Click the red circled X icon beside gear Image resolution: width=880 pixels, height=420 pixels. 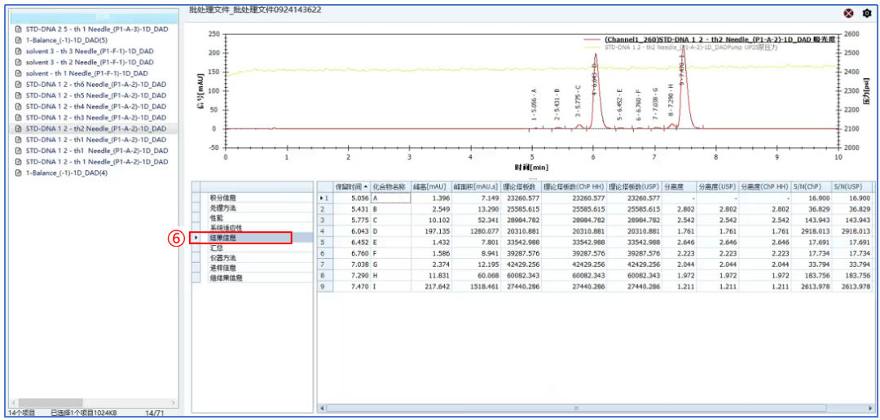coord(849,13)
